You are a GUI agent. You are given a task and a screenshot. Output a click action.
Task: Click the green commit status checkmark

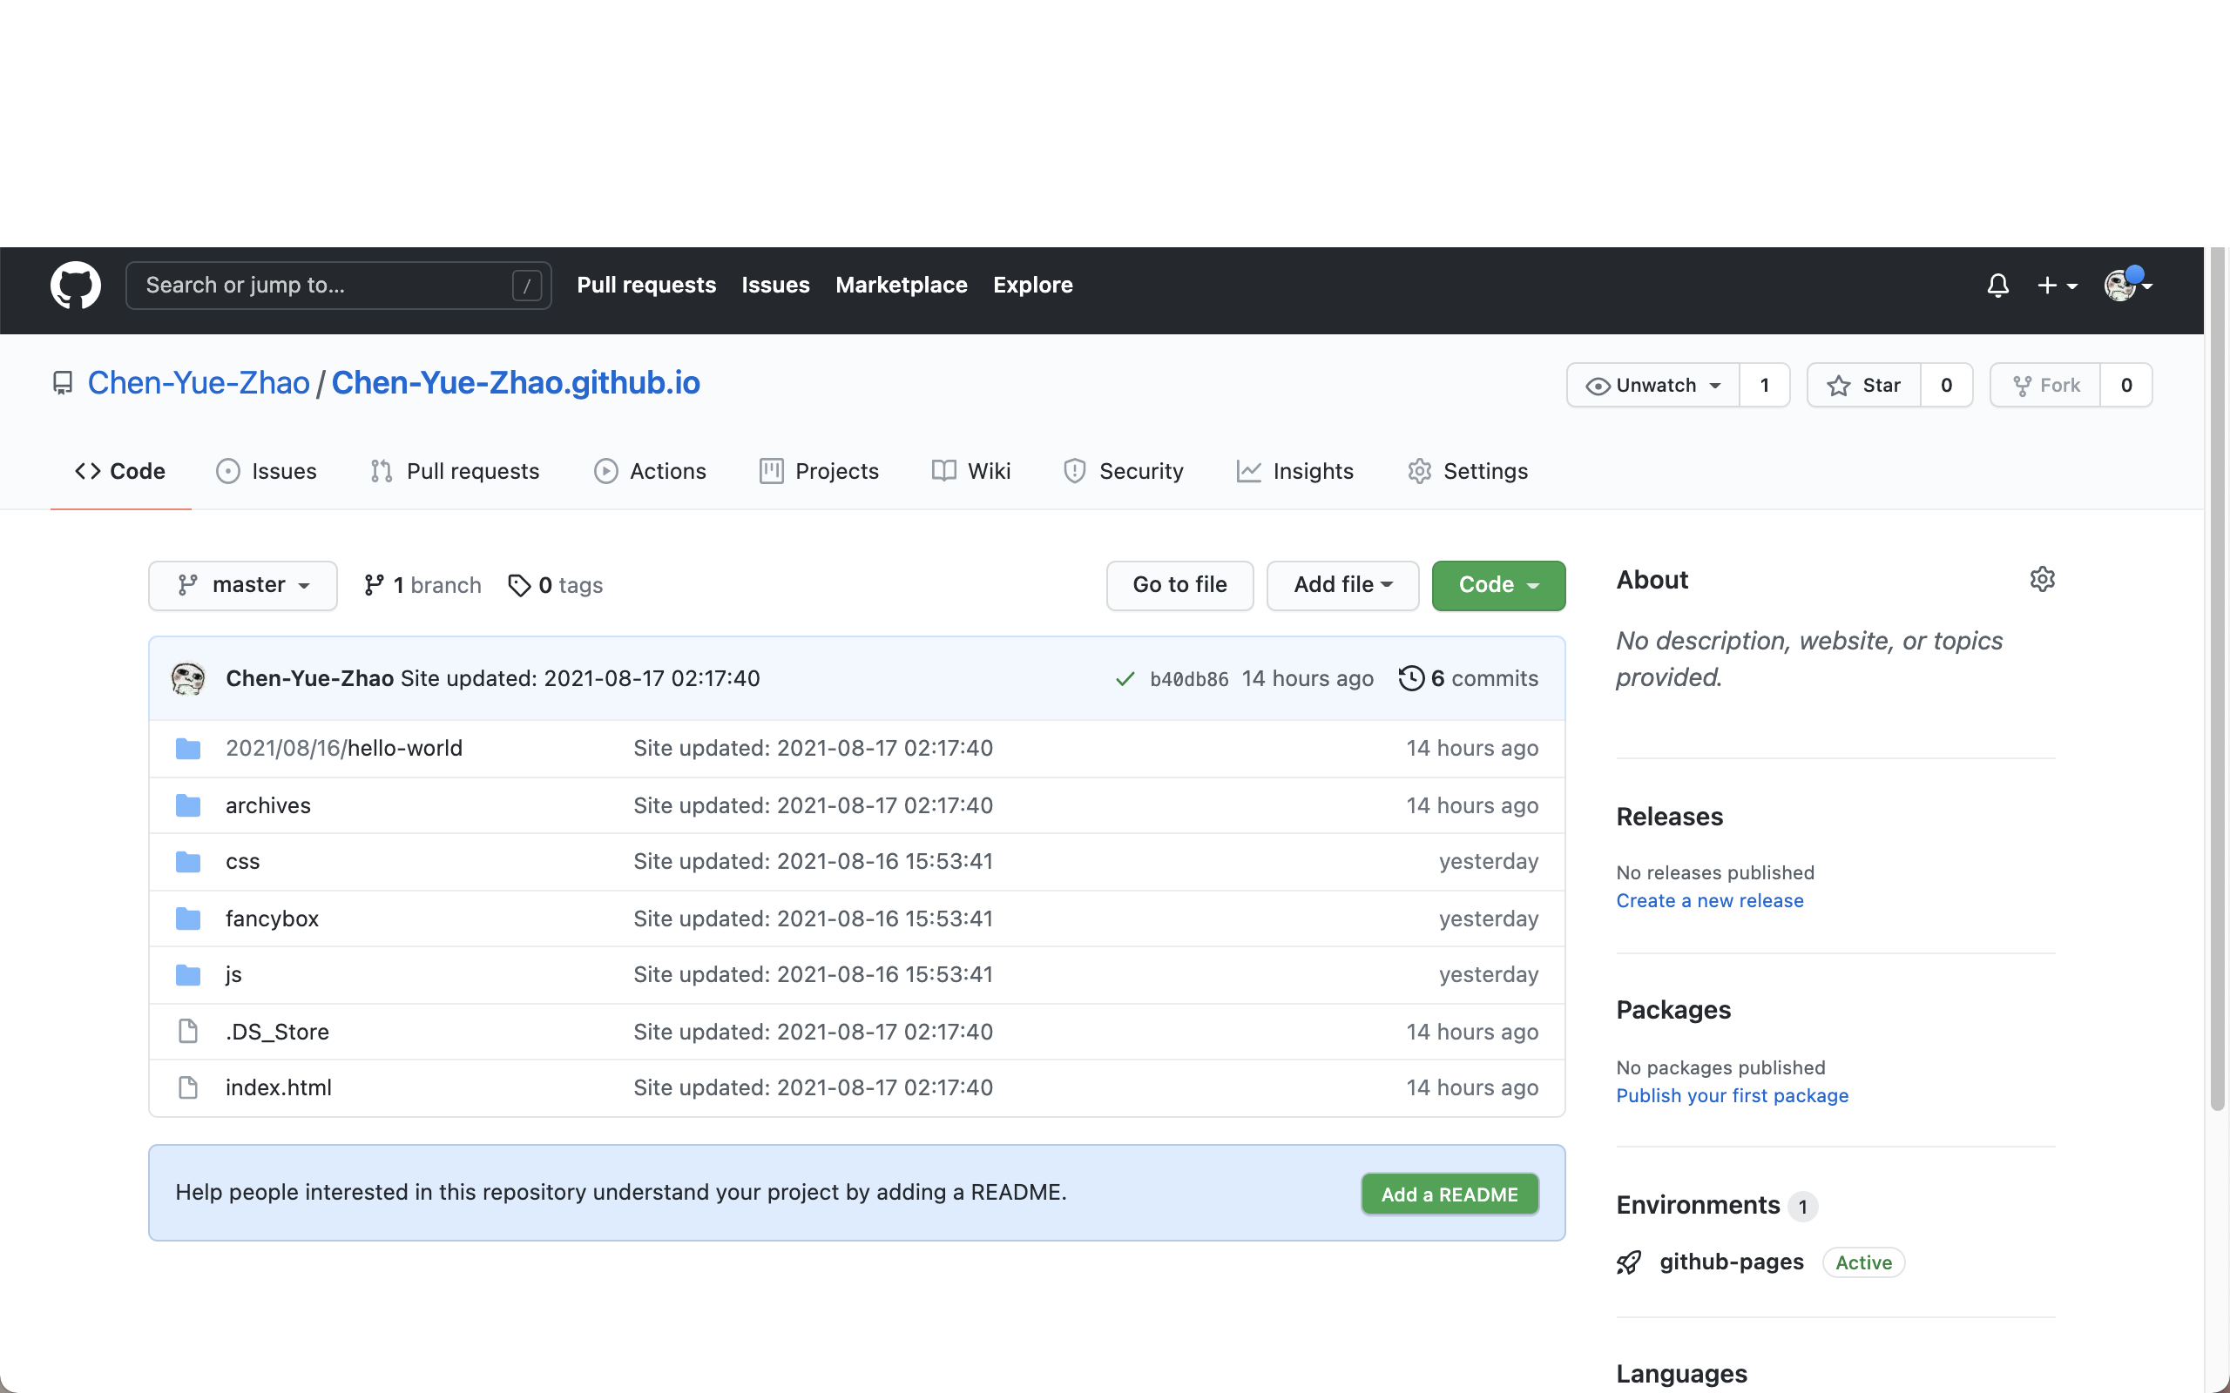click(x=1125, y=679)
